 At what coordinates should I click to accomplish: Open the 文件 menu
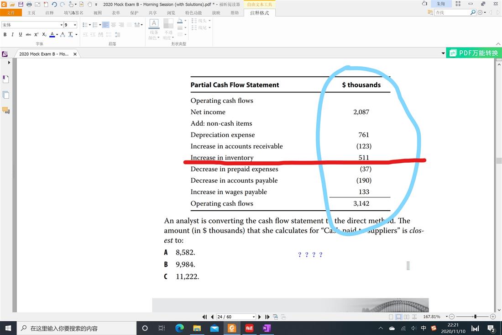pyautogui.click(x=10, y=13)
